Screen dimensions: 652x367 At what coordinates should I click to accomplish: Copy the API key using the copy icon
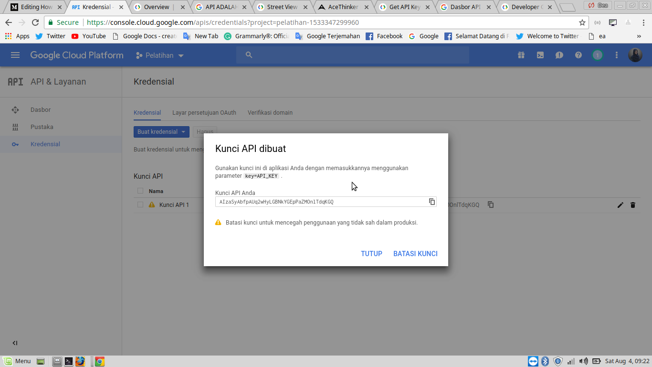pyautogui.click(x=432, y=202)
